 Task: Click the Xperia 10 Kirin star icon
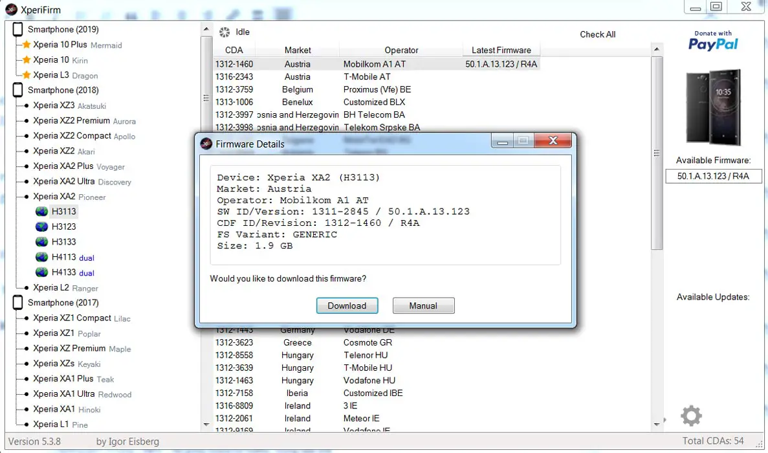pos(27,60)
